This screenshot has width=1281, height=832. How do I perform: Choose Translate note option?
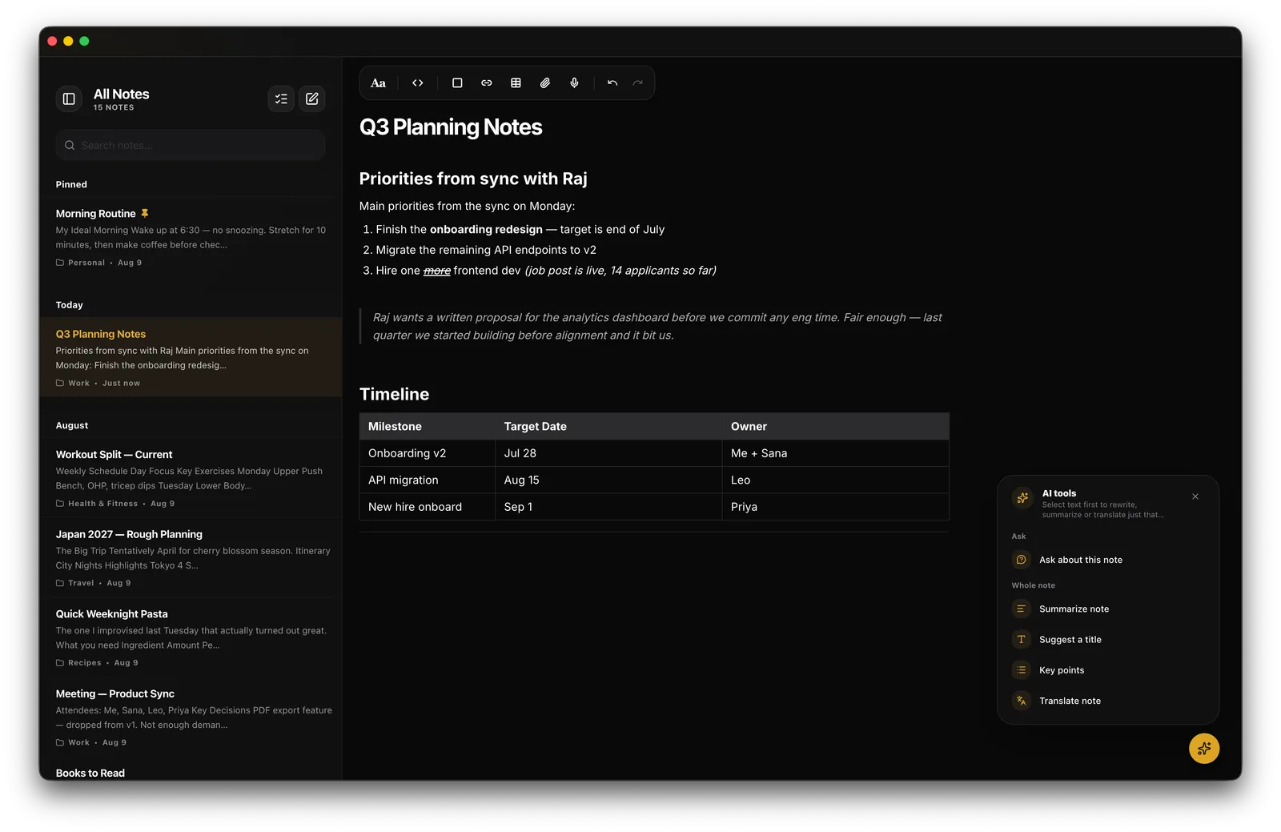click(1108, 701)
